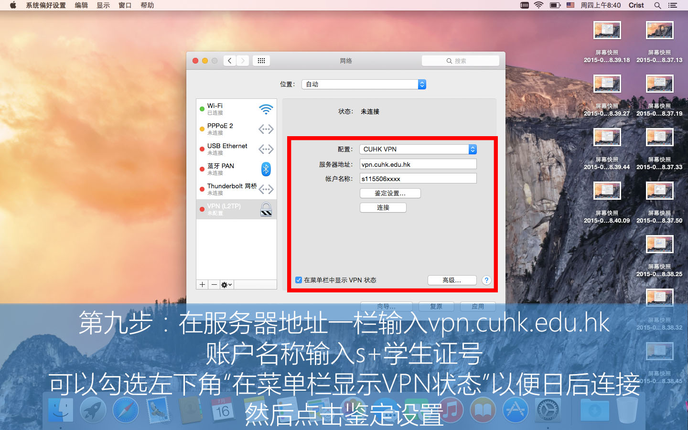
Task: Open Notification Center from the menu bar
Action: point(673,5)
